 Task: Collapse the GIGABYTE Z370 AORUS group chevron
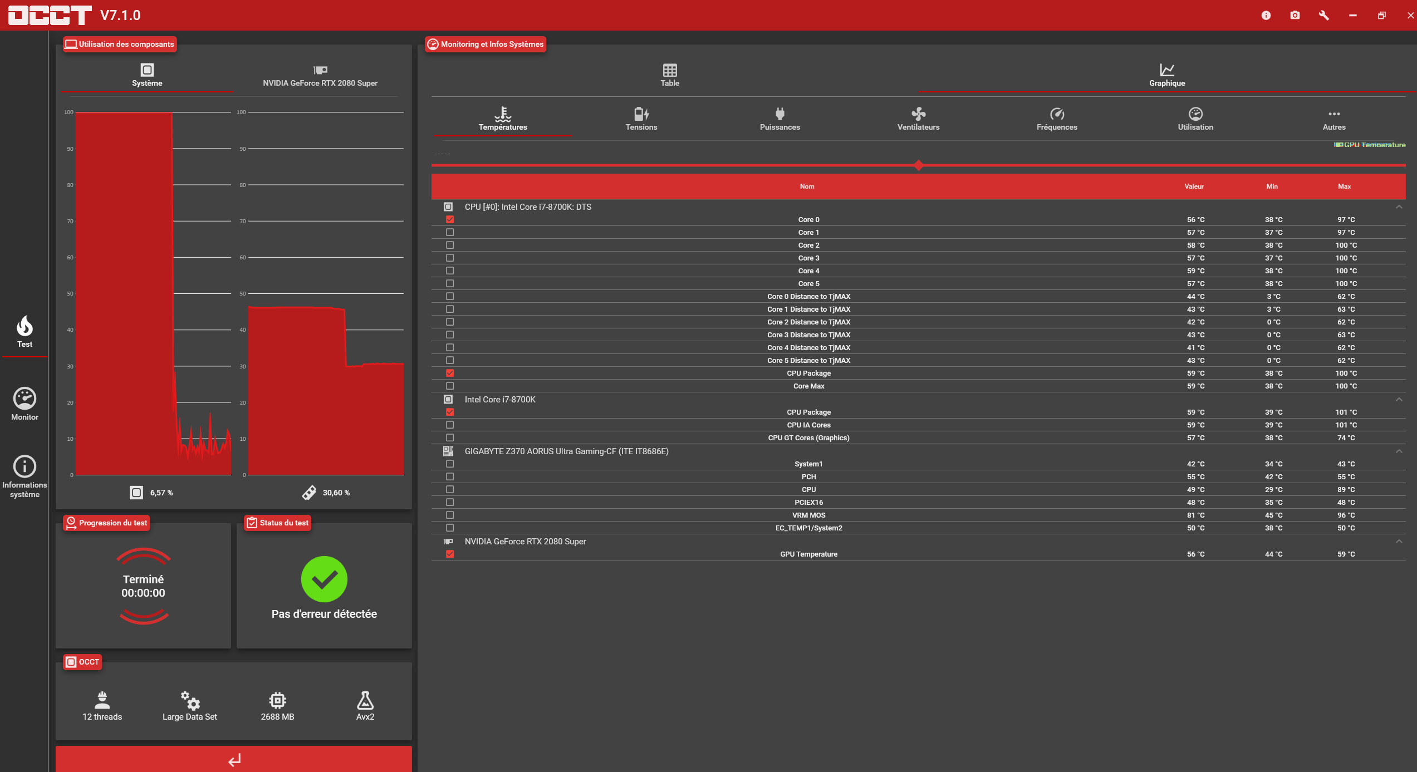1399,451
